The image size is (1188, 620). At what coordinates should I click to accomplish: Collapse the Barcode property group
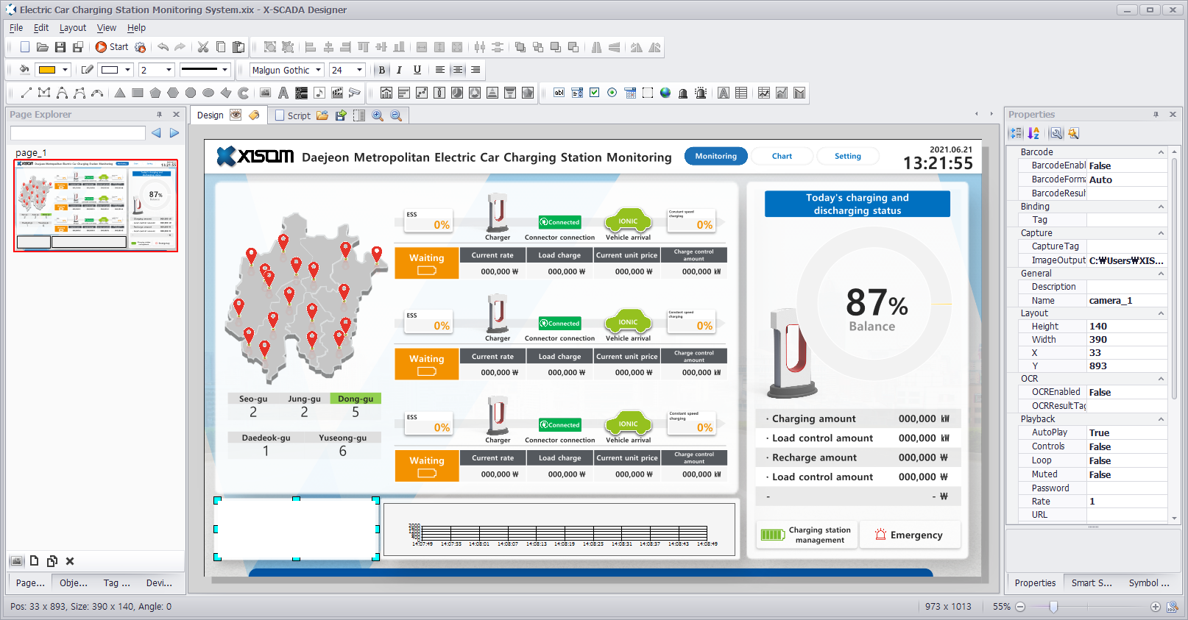[x=1161, y=152]
